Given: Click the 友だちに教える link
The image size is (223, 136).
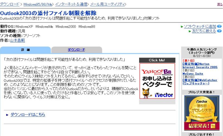Looking at the screenshot, I should tap(204, 31).
